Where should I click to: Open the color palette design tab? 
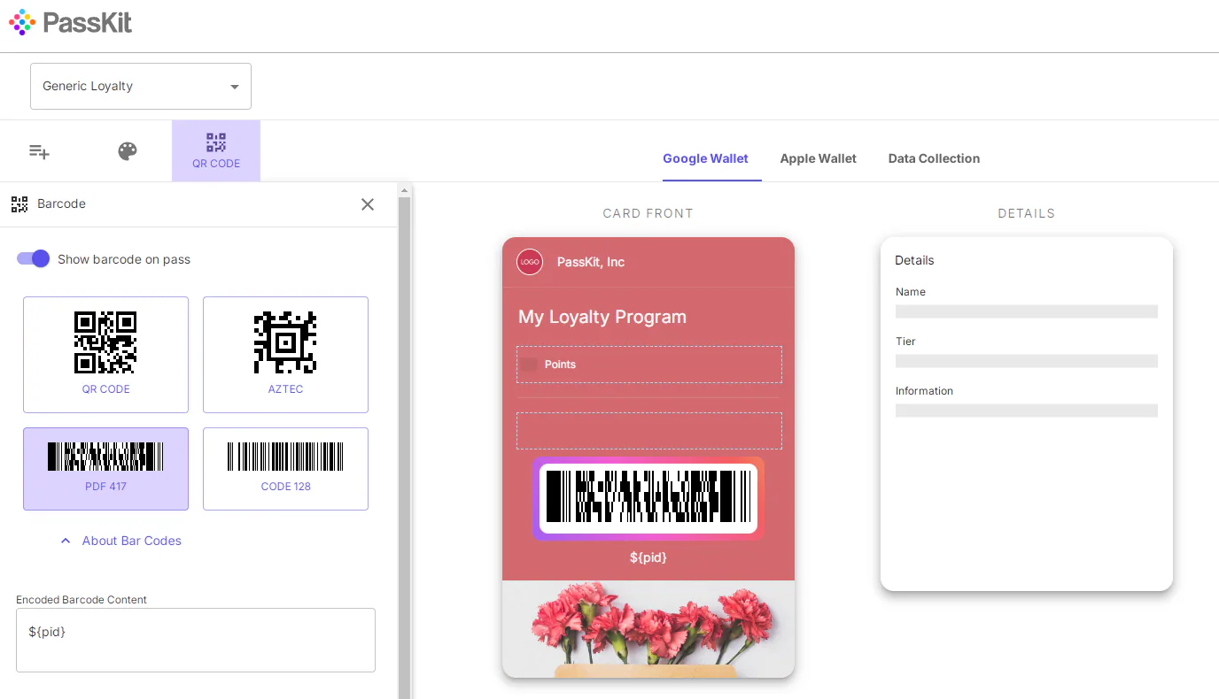point(128,151)
